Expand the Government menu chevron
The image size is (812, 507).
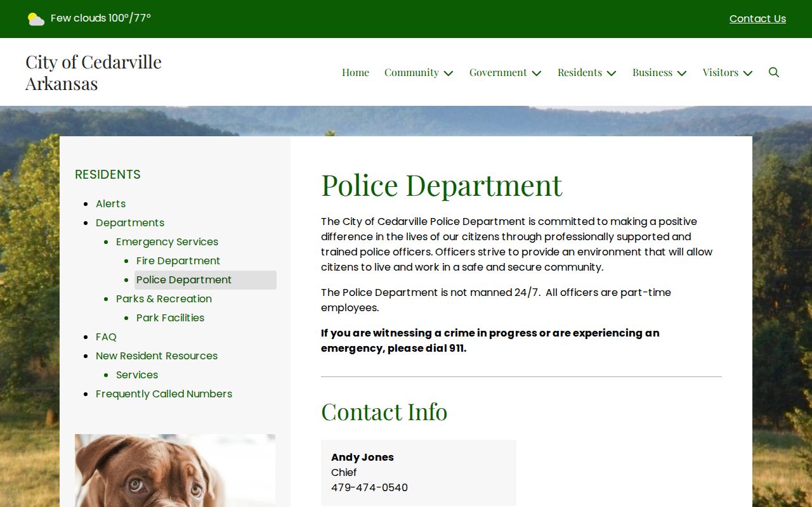click(x=537, y=73)
